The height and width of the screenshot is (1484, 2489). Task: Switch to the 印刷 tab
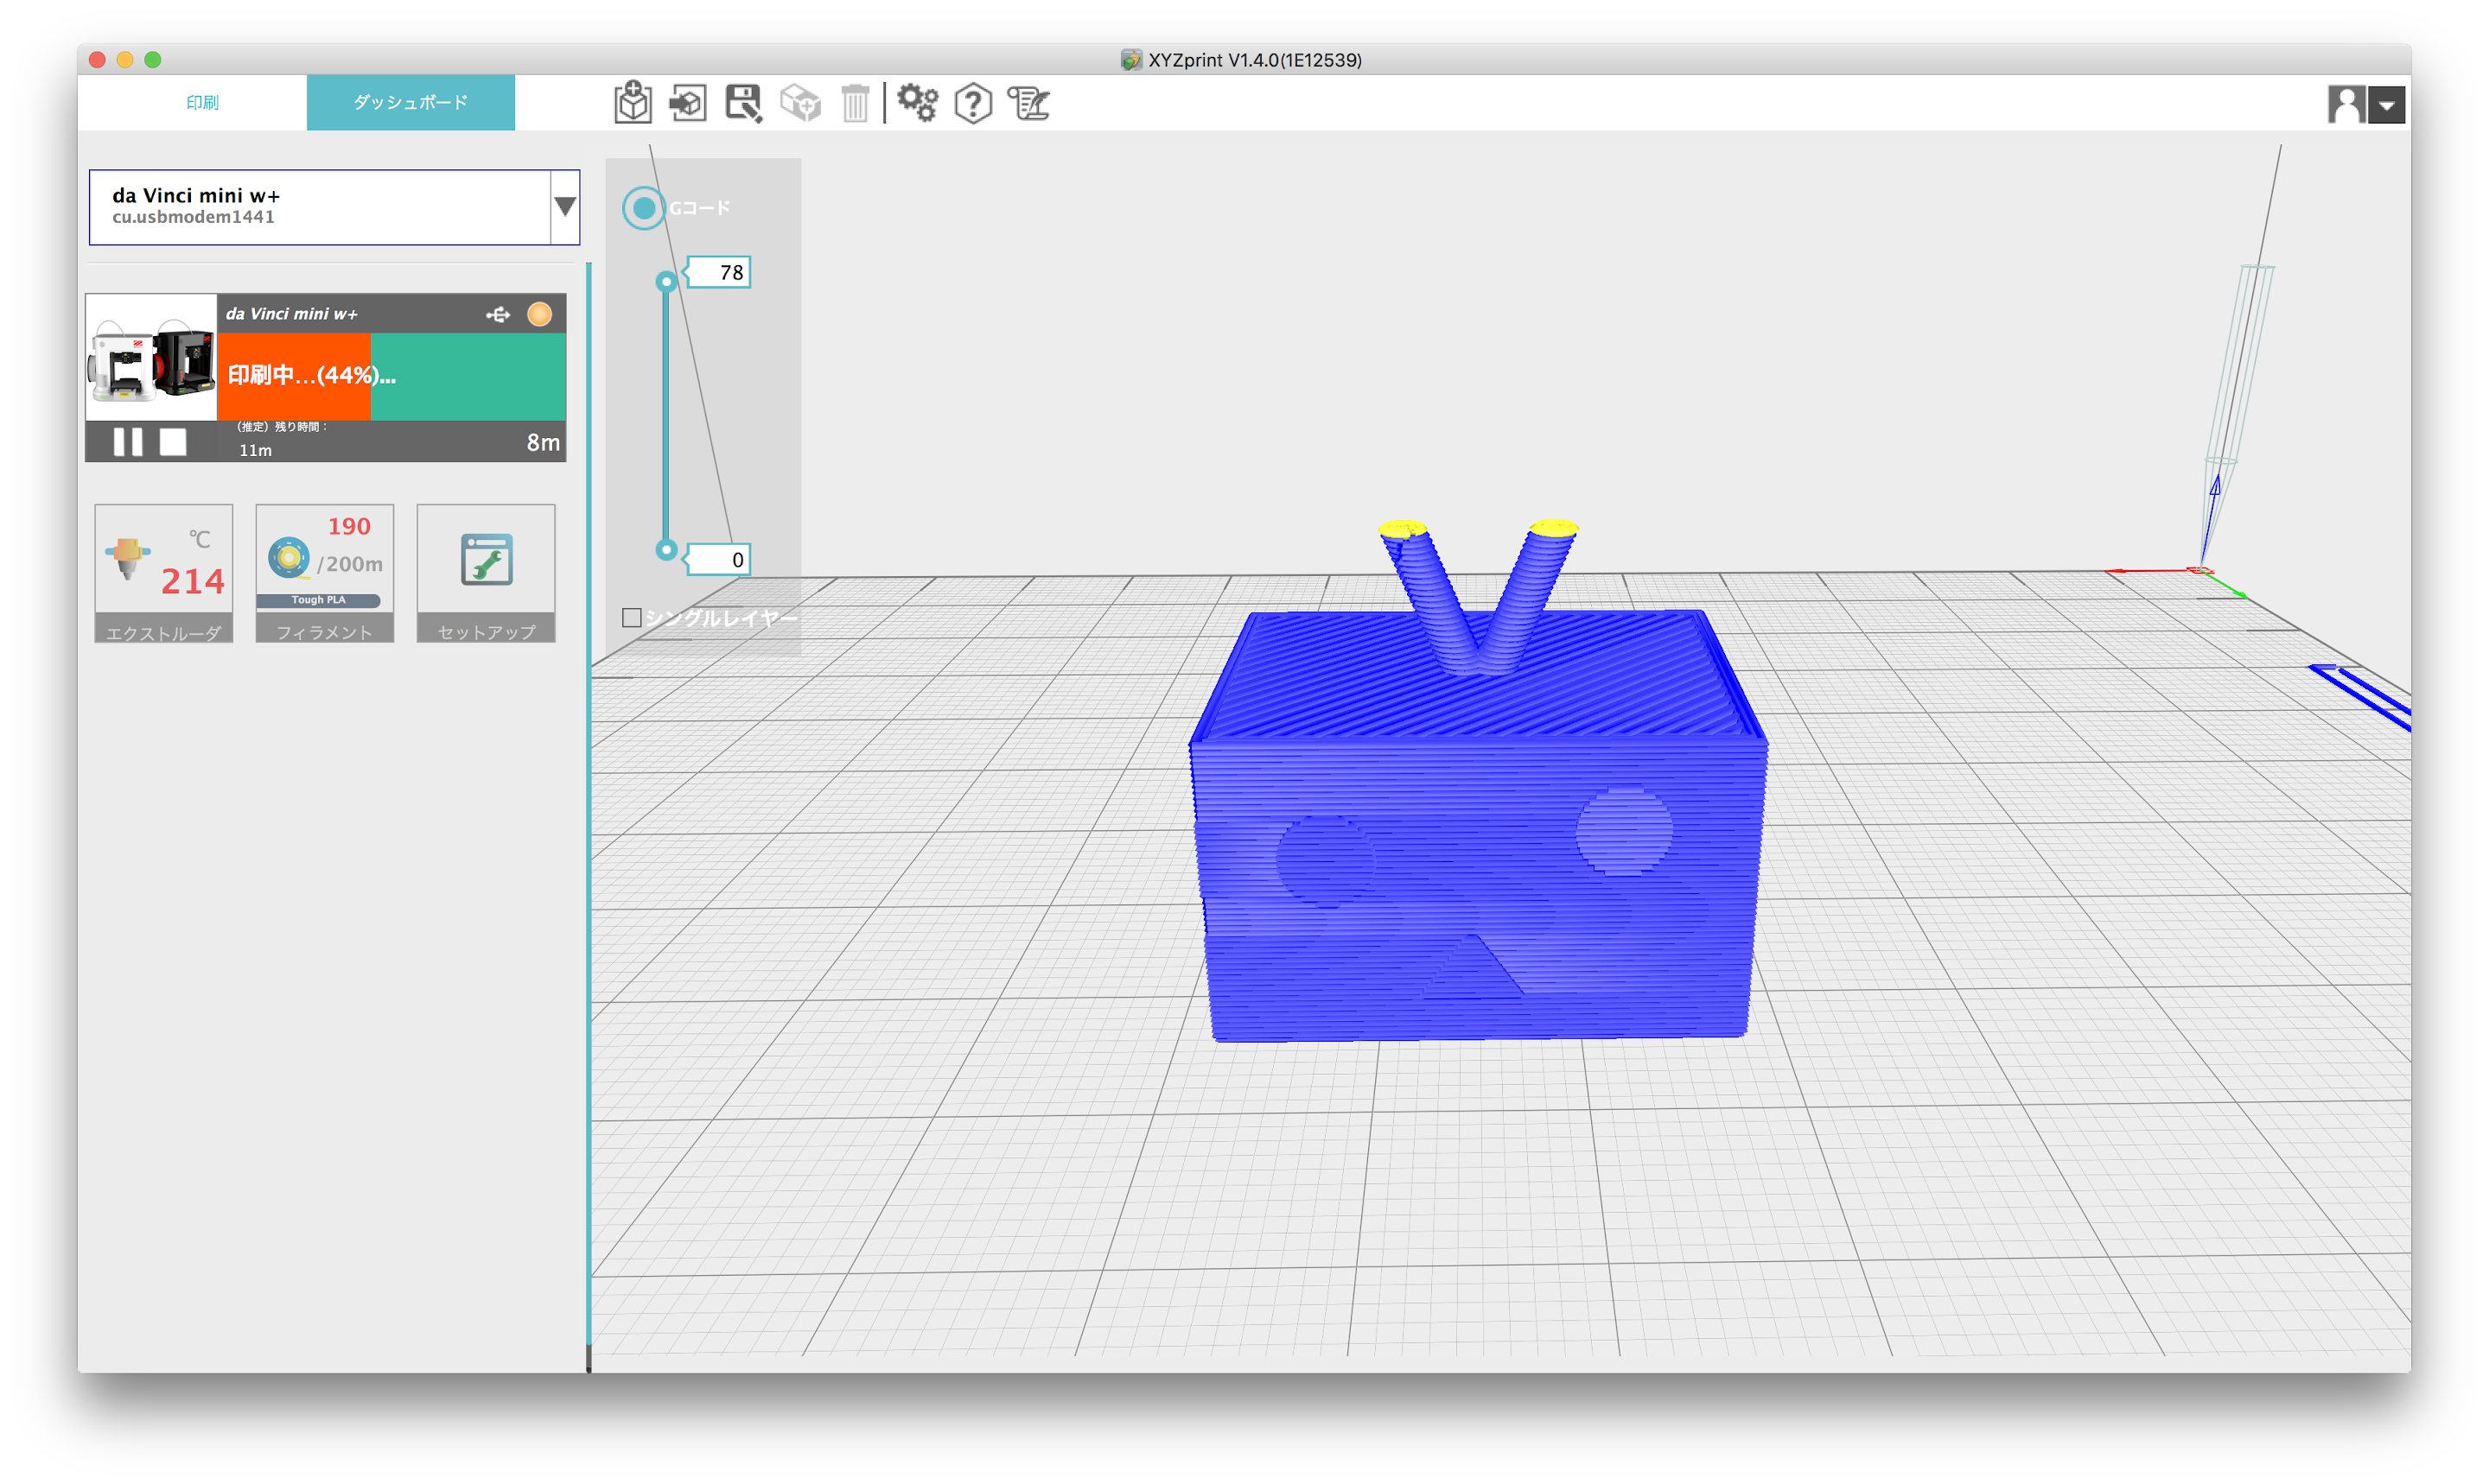[202, 102]
